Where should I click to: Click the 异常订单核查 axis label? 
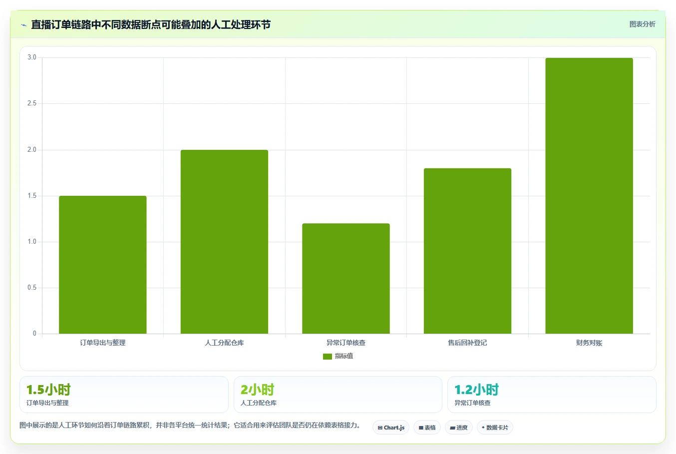click(x=346, y=343)
